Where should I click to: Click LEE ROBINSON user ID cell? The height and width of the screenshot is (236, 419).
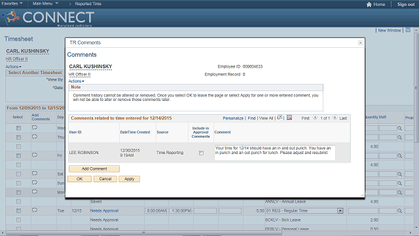click(x=84, y=153)
